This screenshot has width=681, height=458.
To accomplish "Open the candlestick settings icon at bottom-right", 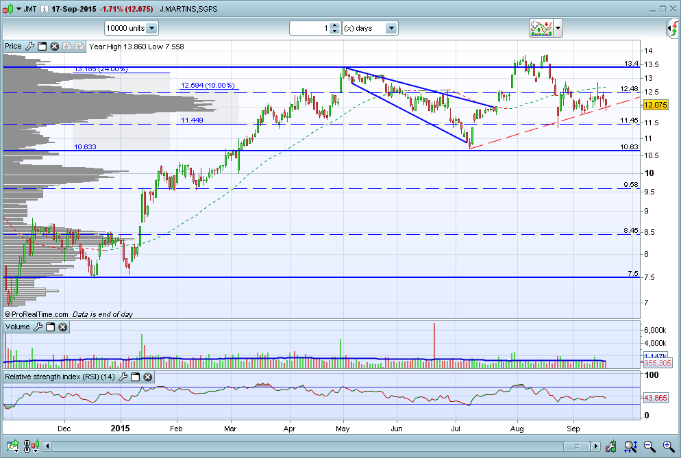I will pyautogui.click(x=611, y=446).
